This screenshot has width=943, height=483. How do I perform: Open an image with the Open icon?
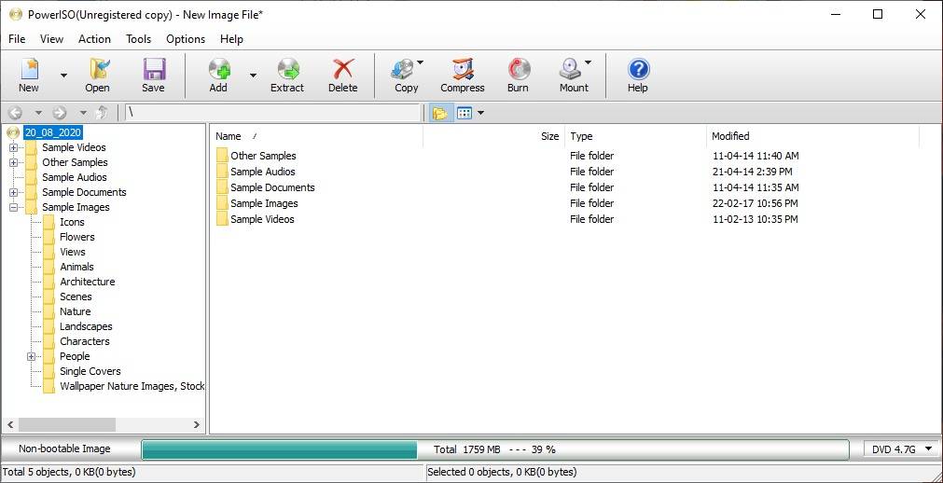tap(97, 69)
